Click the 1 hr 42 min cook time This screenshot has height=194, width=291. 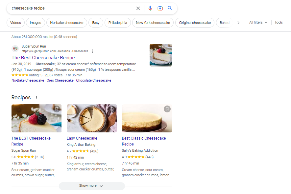[x=75, y=157]
